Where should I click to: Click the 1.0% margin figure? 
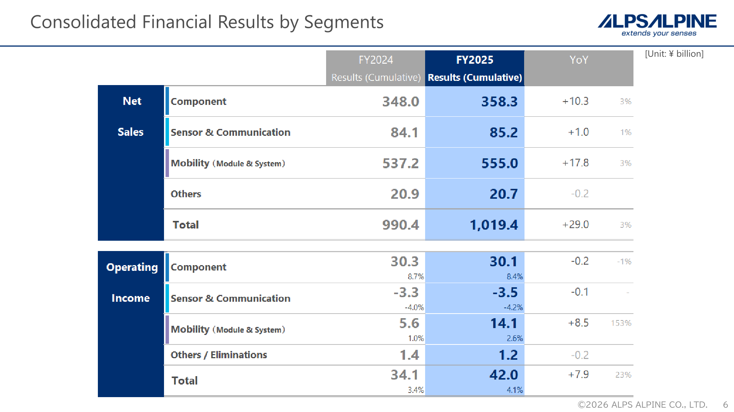[x=416, y=338]
